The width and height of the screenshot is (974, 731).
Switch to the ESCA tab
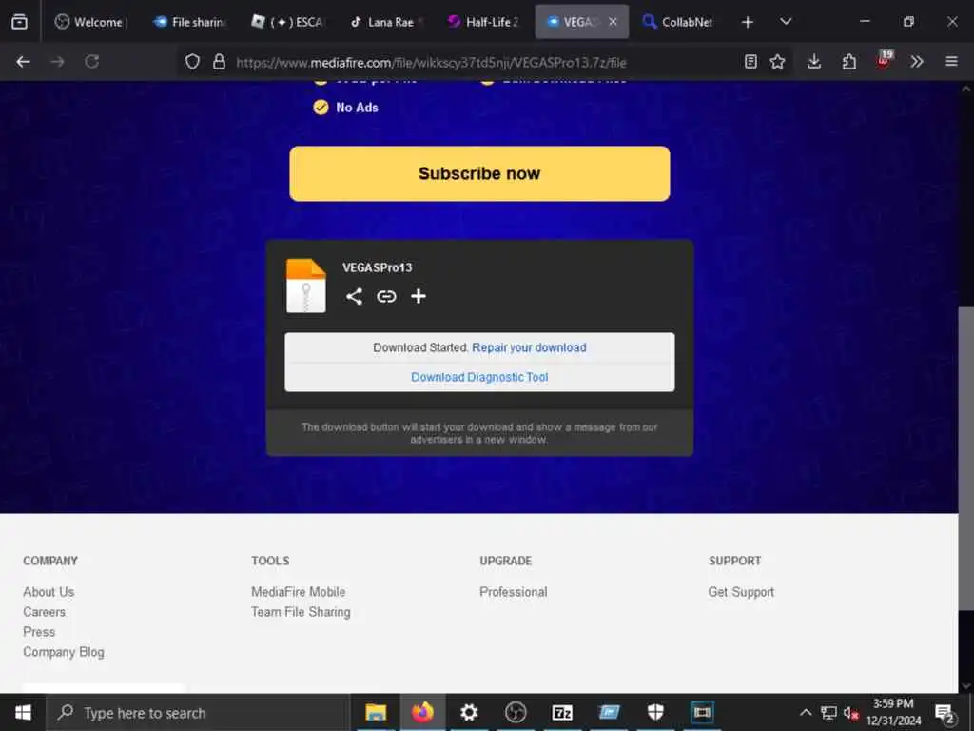pyautogui.click(x=288, y=22)
